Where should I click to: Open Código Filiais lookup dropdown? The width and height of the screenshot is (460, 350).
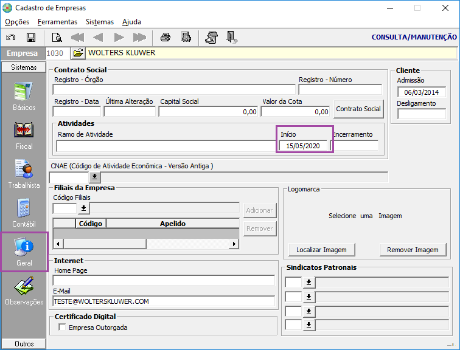click(83, 208)
